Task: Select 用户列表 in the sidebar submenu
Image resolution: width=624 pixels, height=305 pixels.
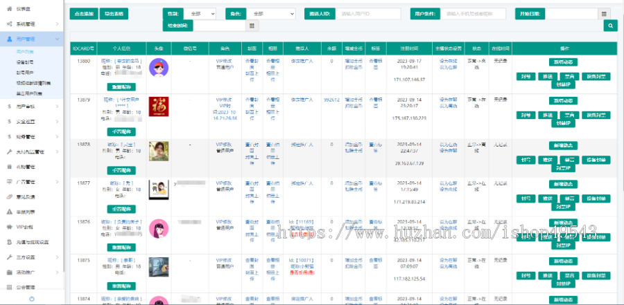Action: [25, 52]
